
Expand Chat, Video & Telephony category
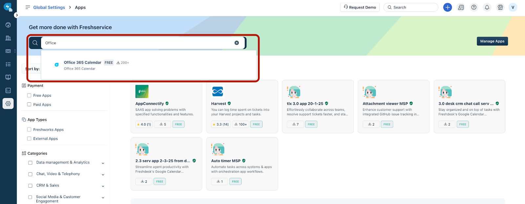[103, 175]
